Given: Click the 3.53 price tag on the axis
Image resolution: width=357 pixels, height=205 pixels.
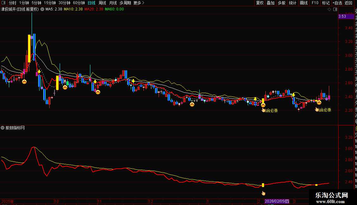Looking at the screenshot, I should pos(342,16).
